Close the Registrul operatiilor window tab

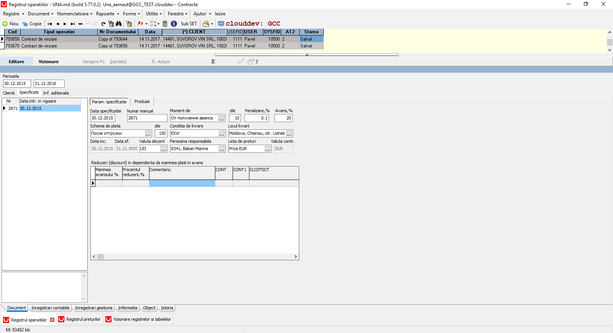[52, 320]
